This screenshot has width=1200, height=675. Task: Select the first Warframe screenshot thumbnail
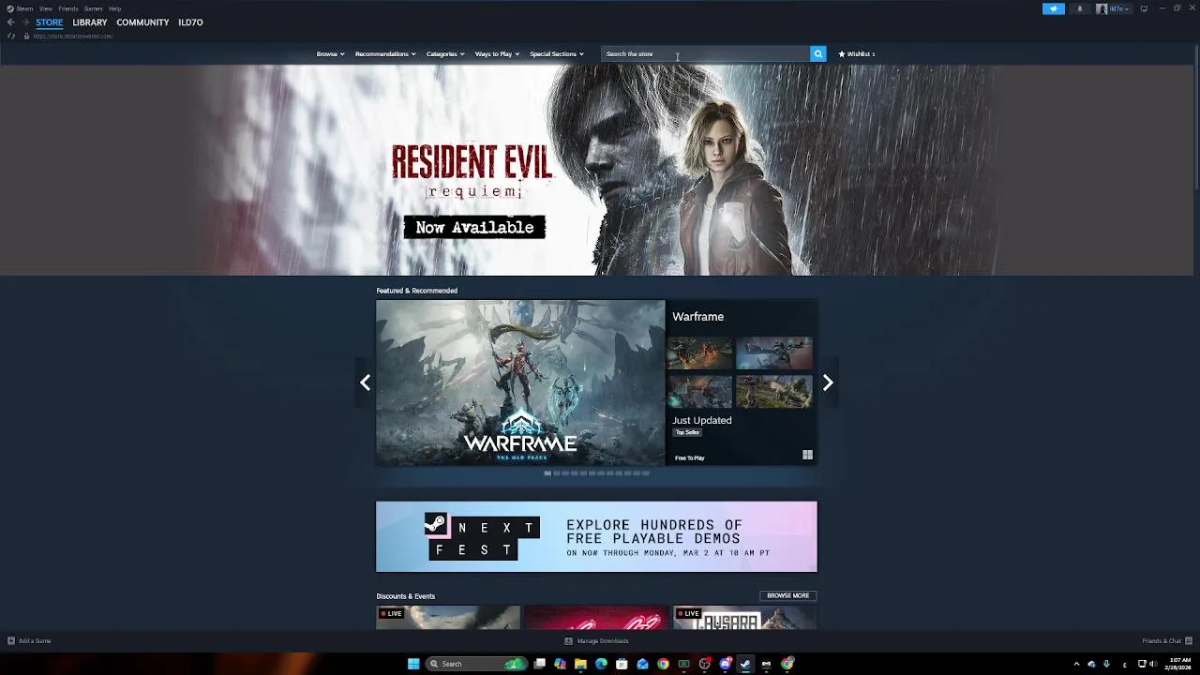point(700,352)
